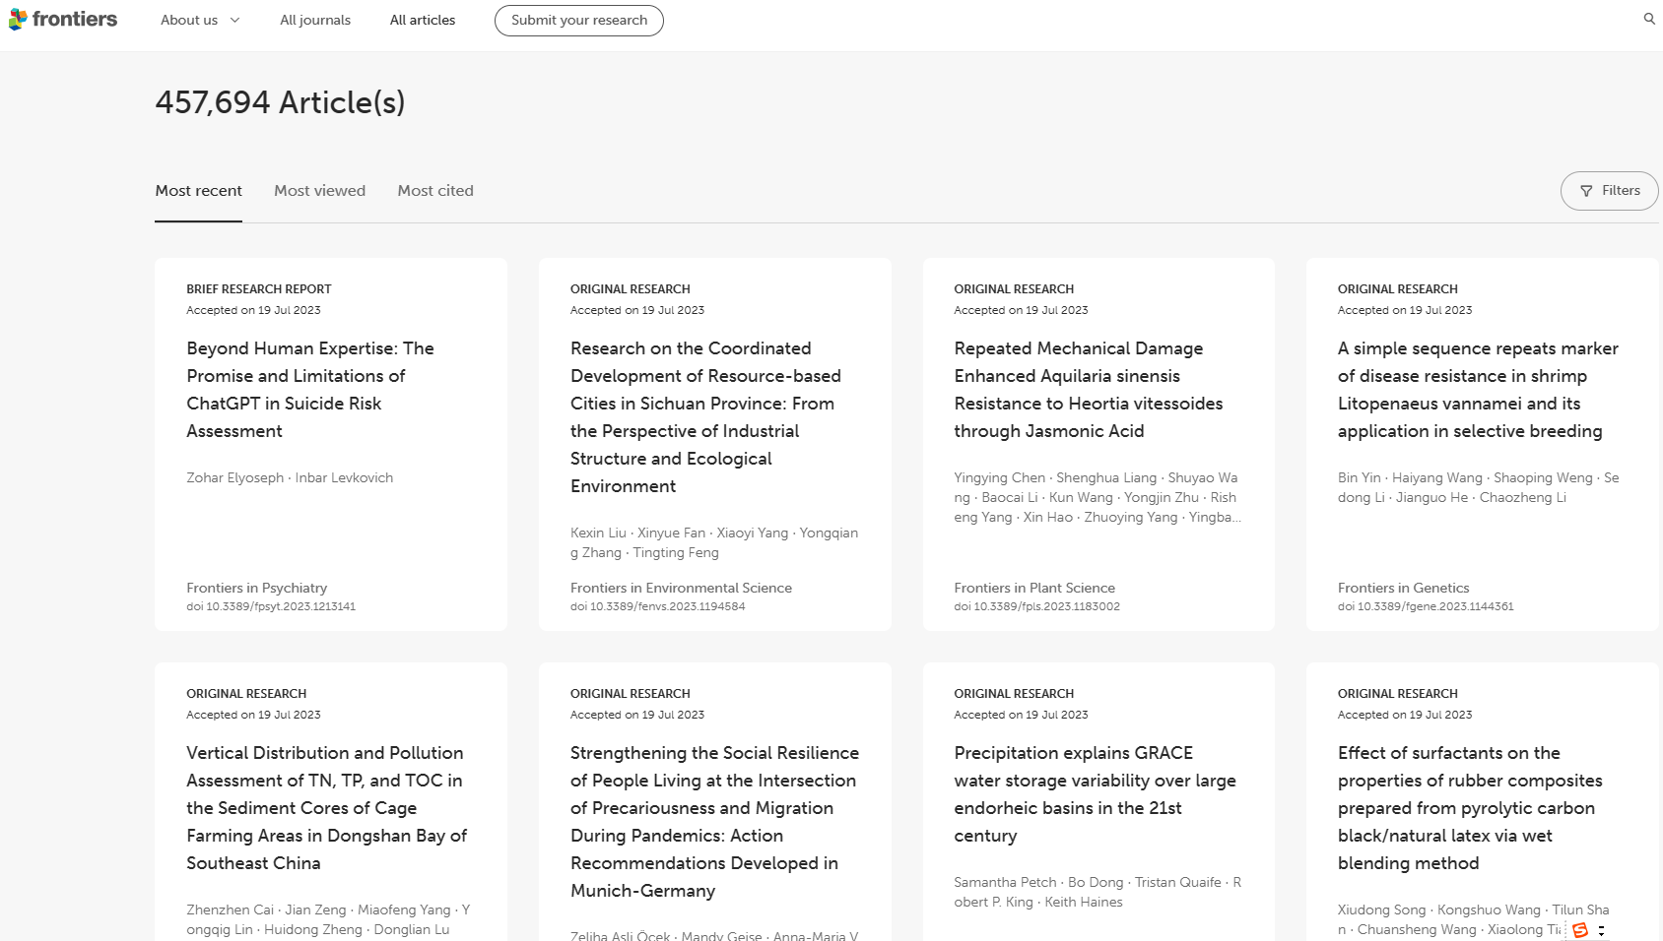The height and width of the screenshot is (941, 1663).
Task: Click doi 10.3389/fpls.2023.1183002 text
Action: (1036, 606)
